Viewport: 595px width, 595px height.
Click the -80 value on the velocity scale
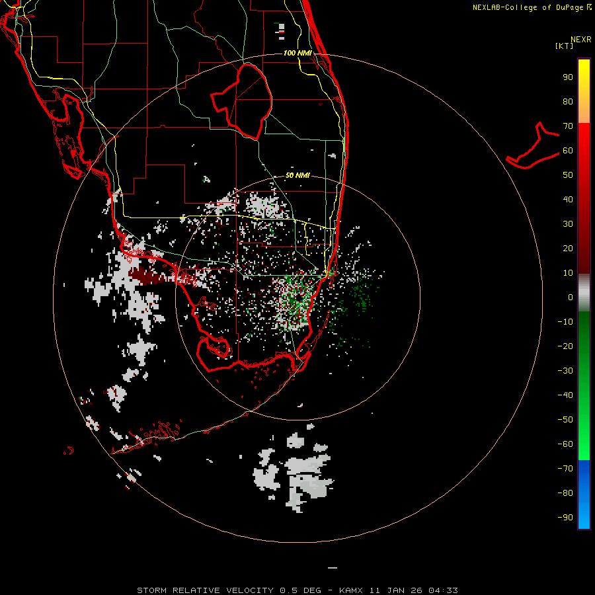coord(565,493)
